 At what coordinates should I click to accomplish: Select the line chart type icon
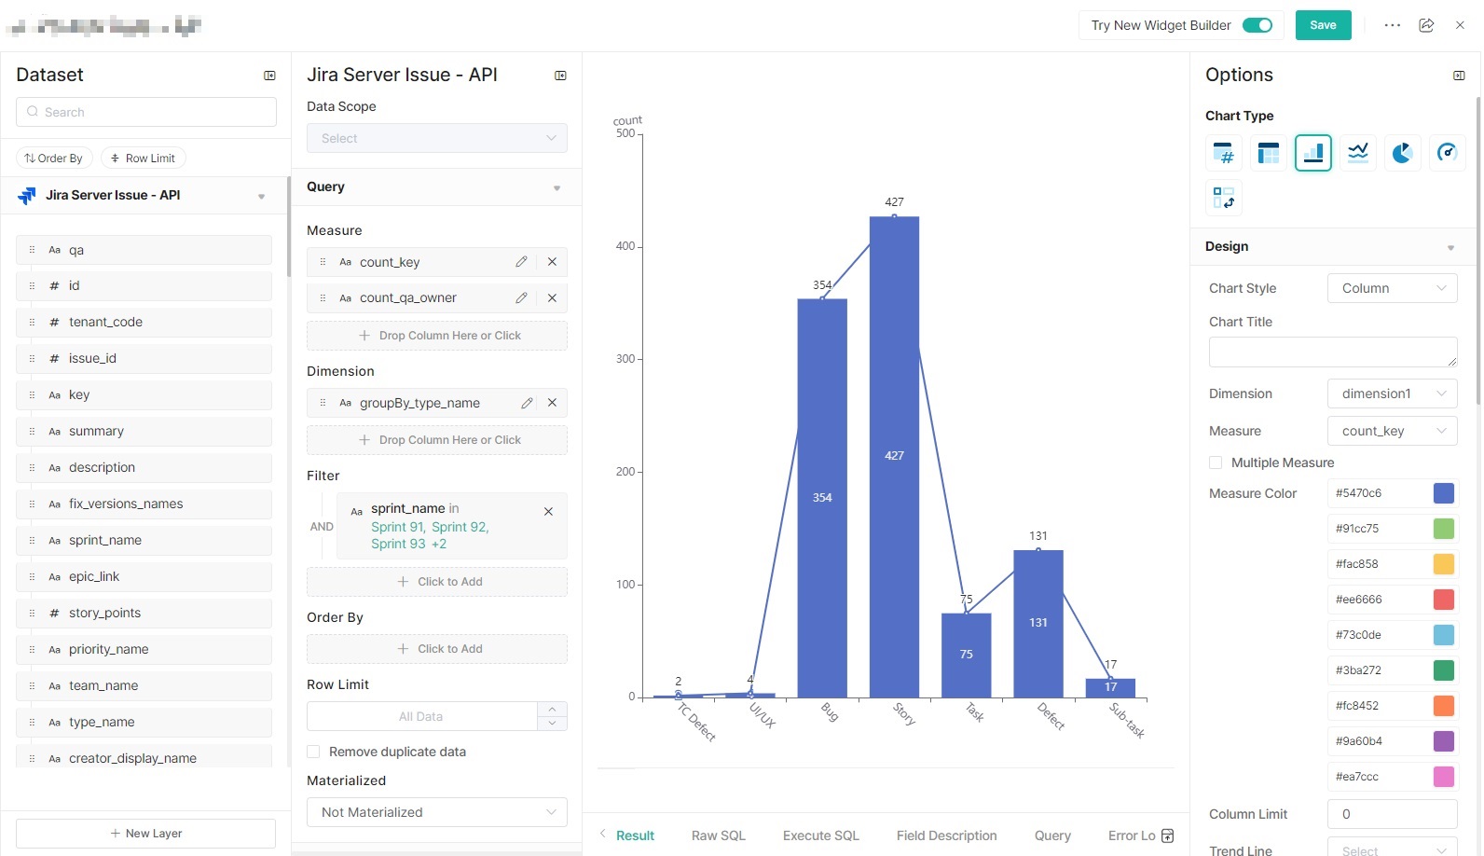pos(1357,153)
